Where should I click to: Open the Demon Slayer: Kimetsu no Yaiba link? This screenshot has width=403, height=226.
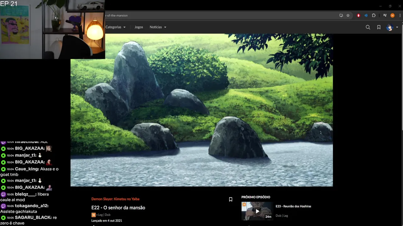115,199
